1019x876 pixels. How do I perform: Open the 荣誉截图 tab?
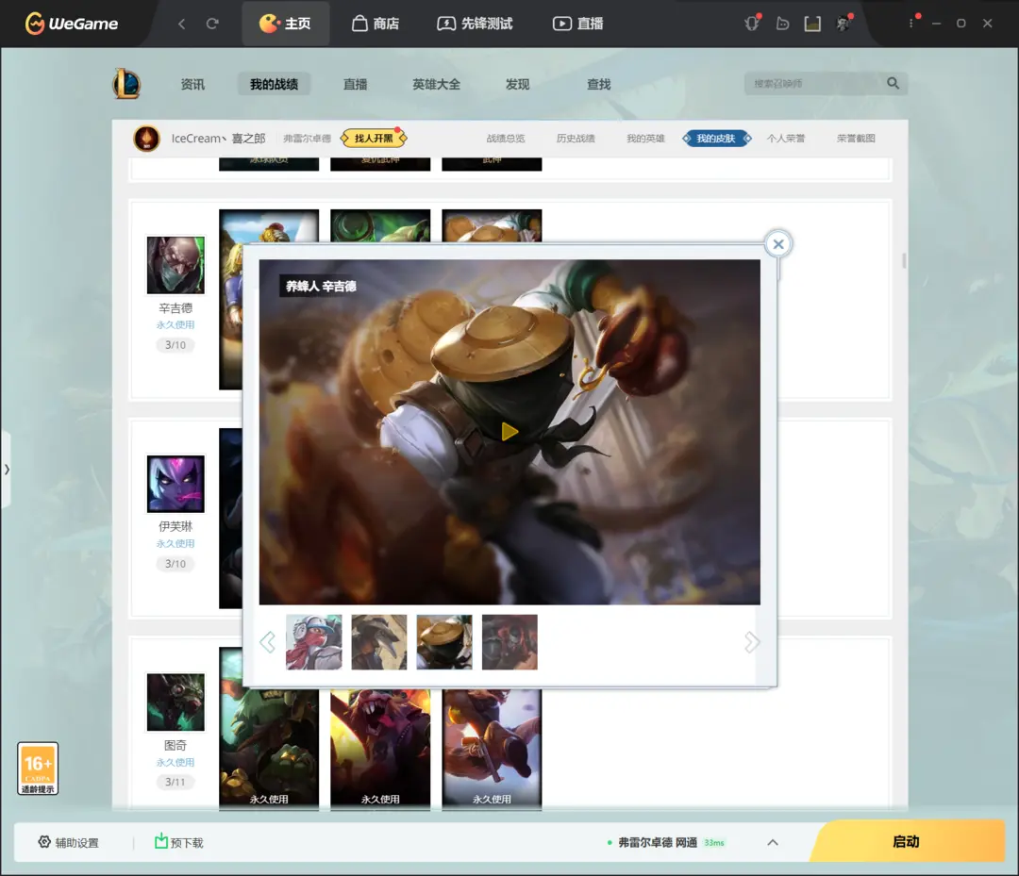point(856,139)
